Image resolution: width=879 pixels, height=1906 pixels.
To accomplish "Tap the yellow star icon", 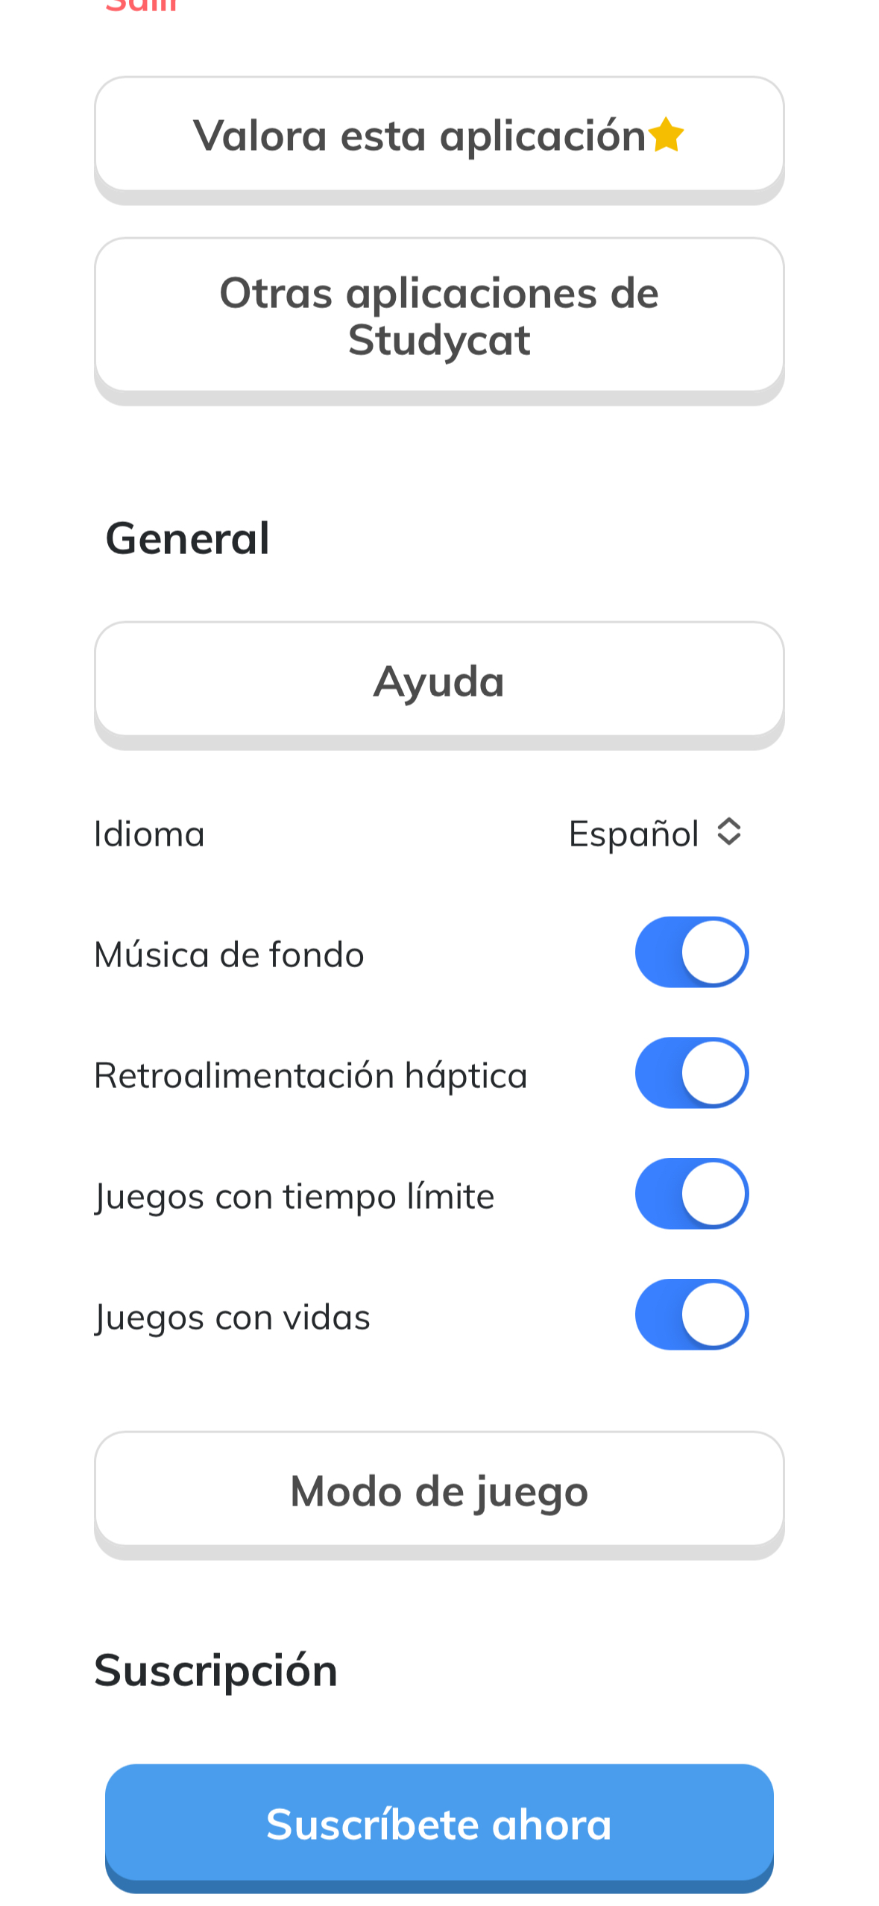I will [x=665, y=135].
